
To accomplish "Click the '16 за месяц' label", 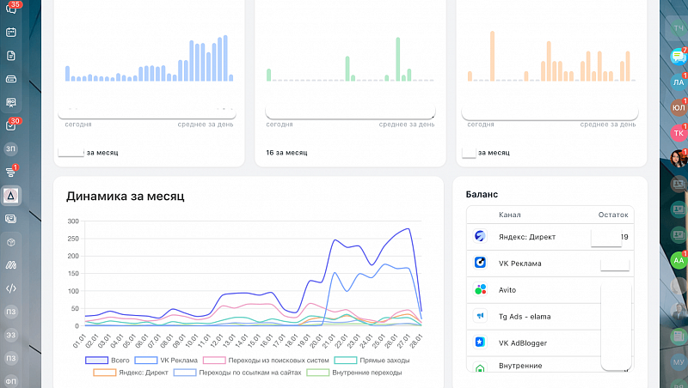I will (286, 153).
